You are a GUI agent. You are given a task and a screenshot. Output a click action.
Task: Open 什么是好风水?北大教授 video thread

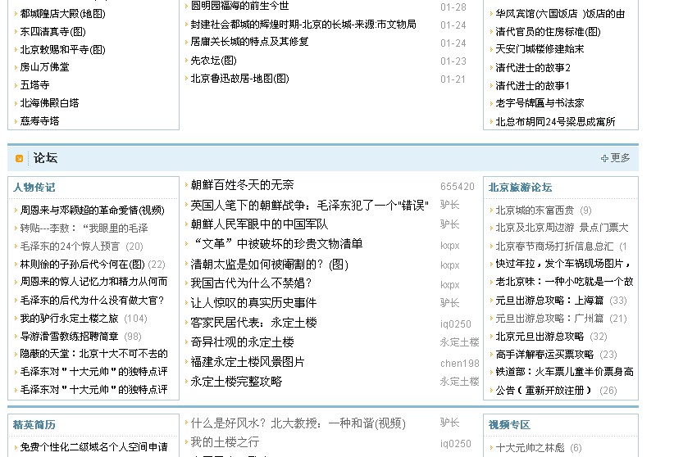pos(298,423)
